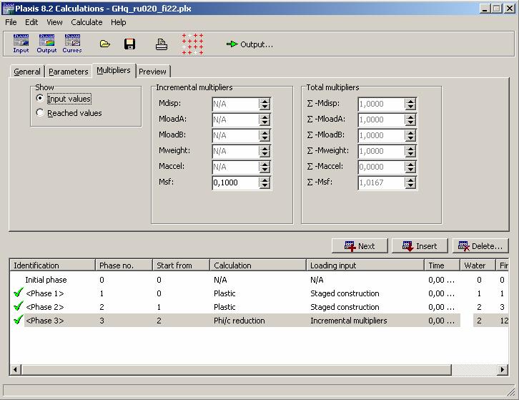Select the Reached values radio button
Viewport: 519px width, 400px height.
point(40,112)
